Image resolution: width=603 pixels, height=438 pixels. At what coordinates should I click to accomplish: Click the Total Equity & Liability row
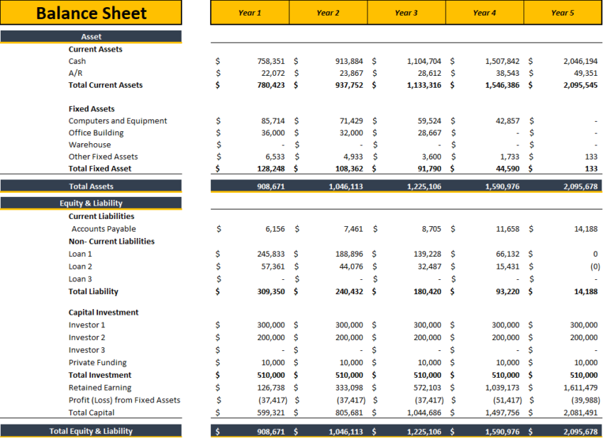pos(92,430)
